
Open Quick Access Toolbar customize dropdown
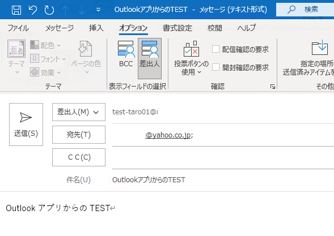(x=98, y=10)
